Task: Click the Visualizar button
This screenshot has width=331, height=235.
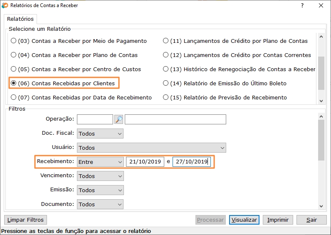Action: (244, 220)
